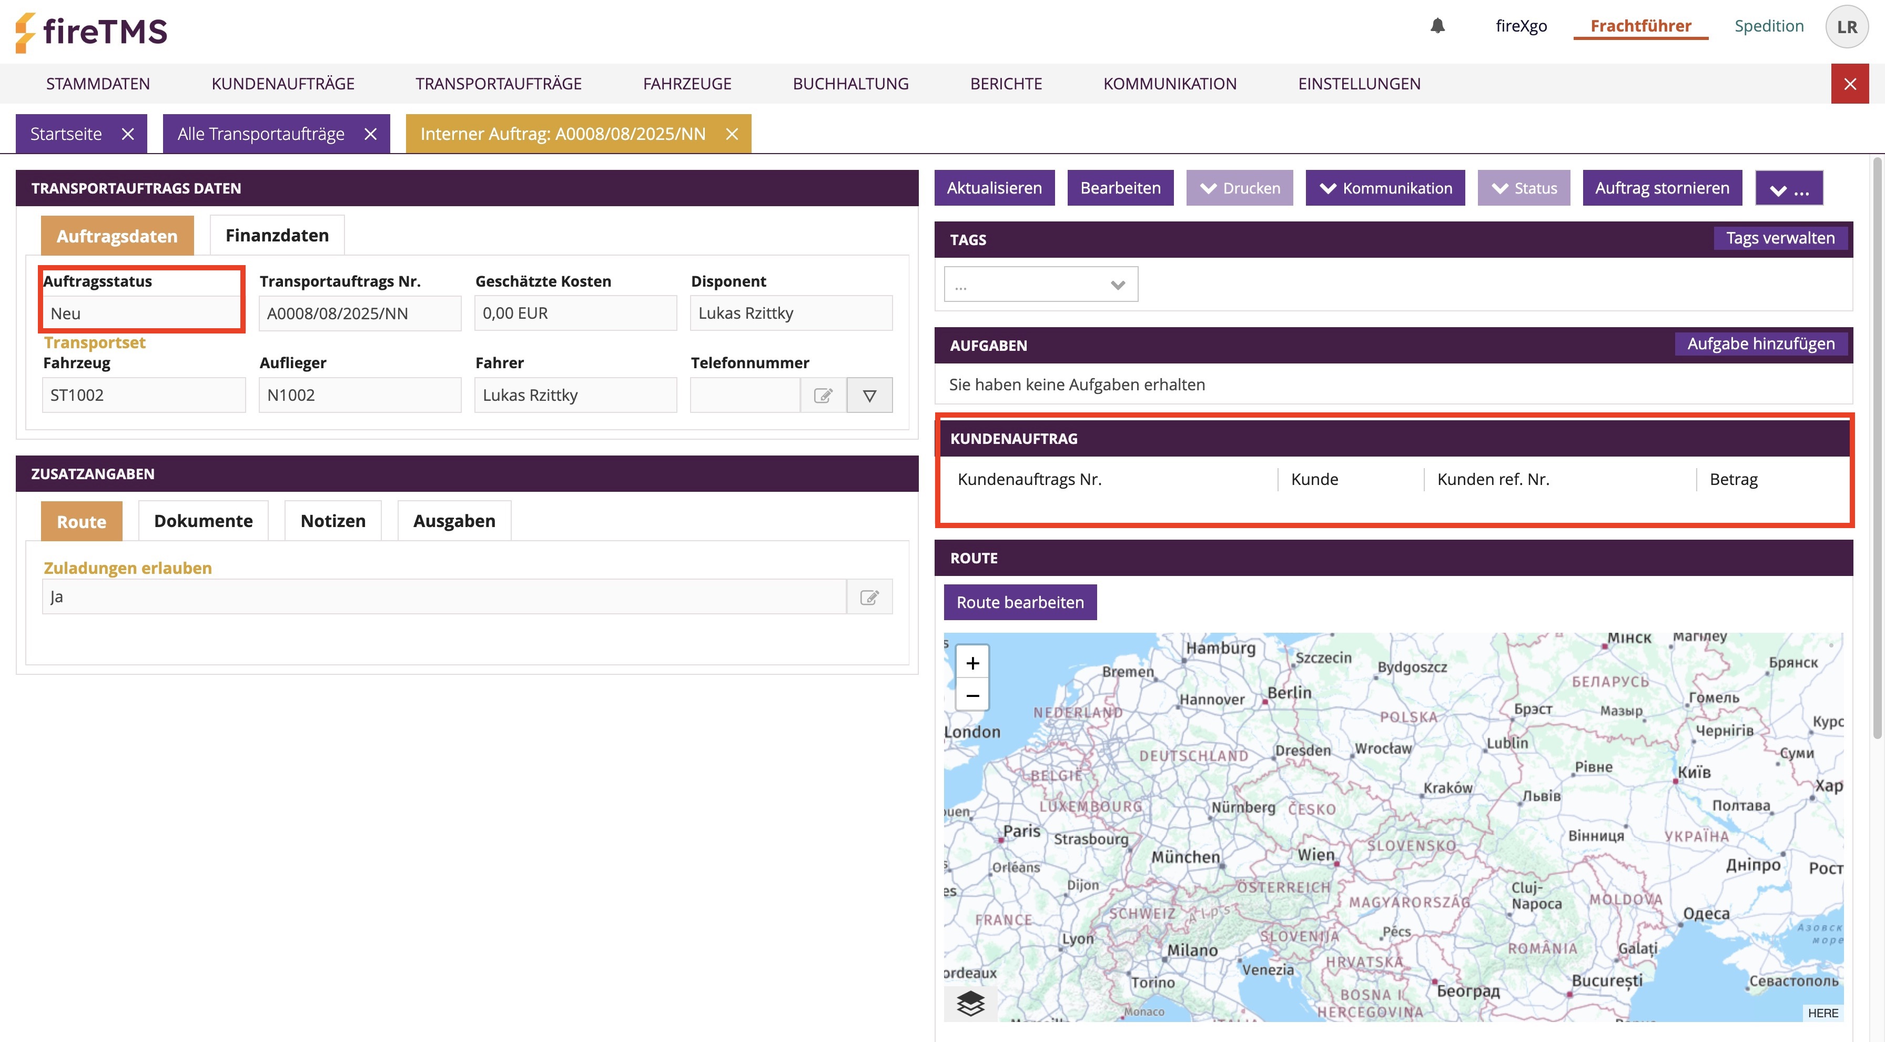Expand the Status dropdown
1885x1042 pixels.
click(x=1524, y=188)
